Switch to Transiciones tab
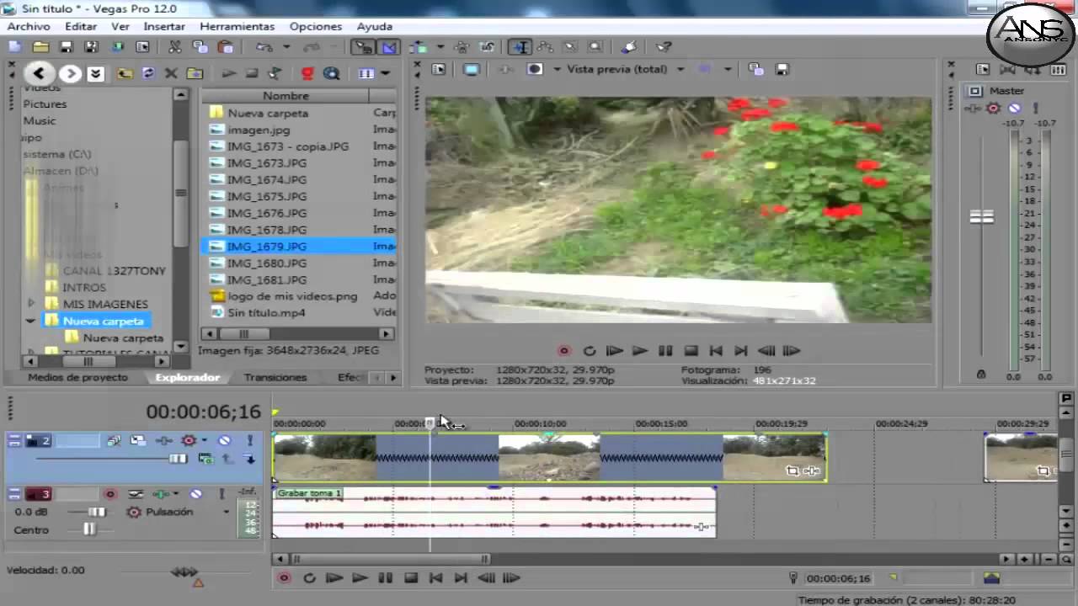This screenshot has height=606, width=1078. point(275,377)
